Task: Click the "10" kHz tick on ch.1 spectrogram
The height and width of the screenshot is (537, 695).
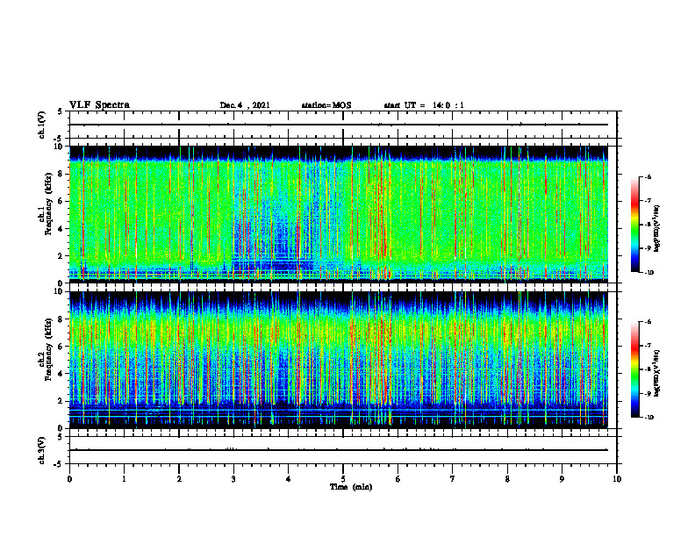Action: [x=59, y=147]
